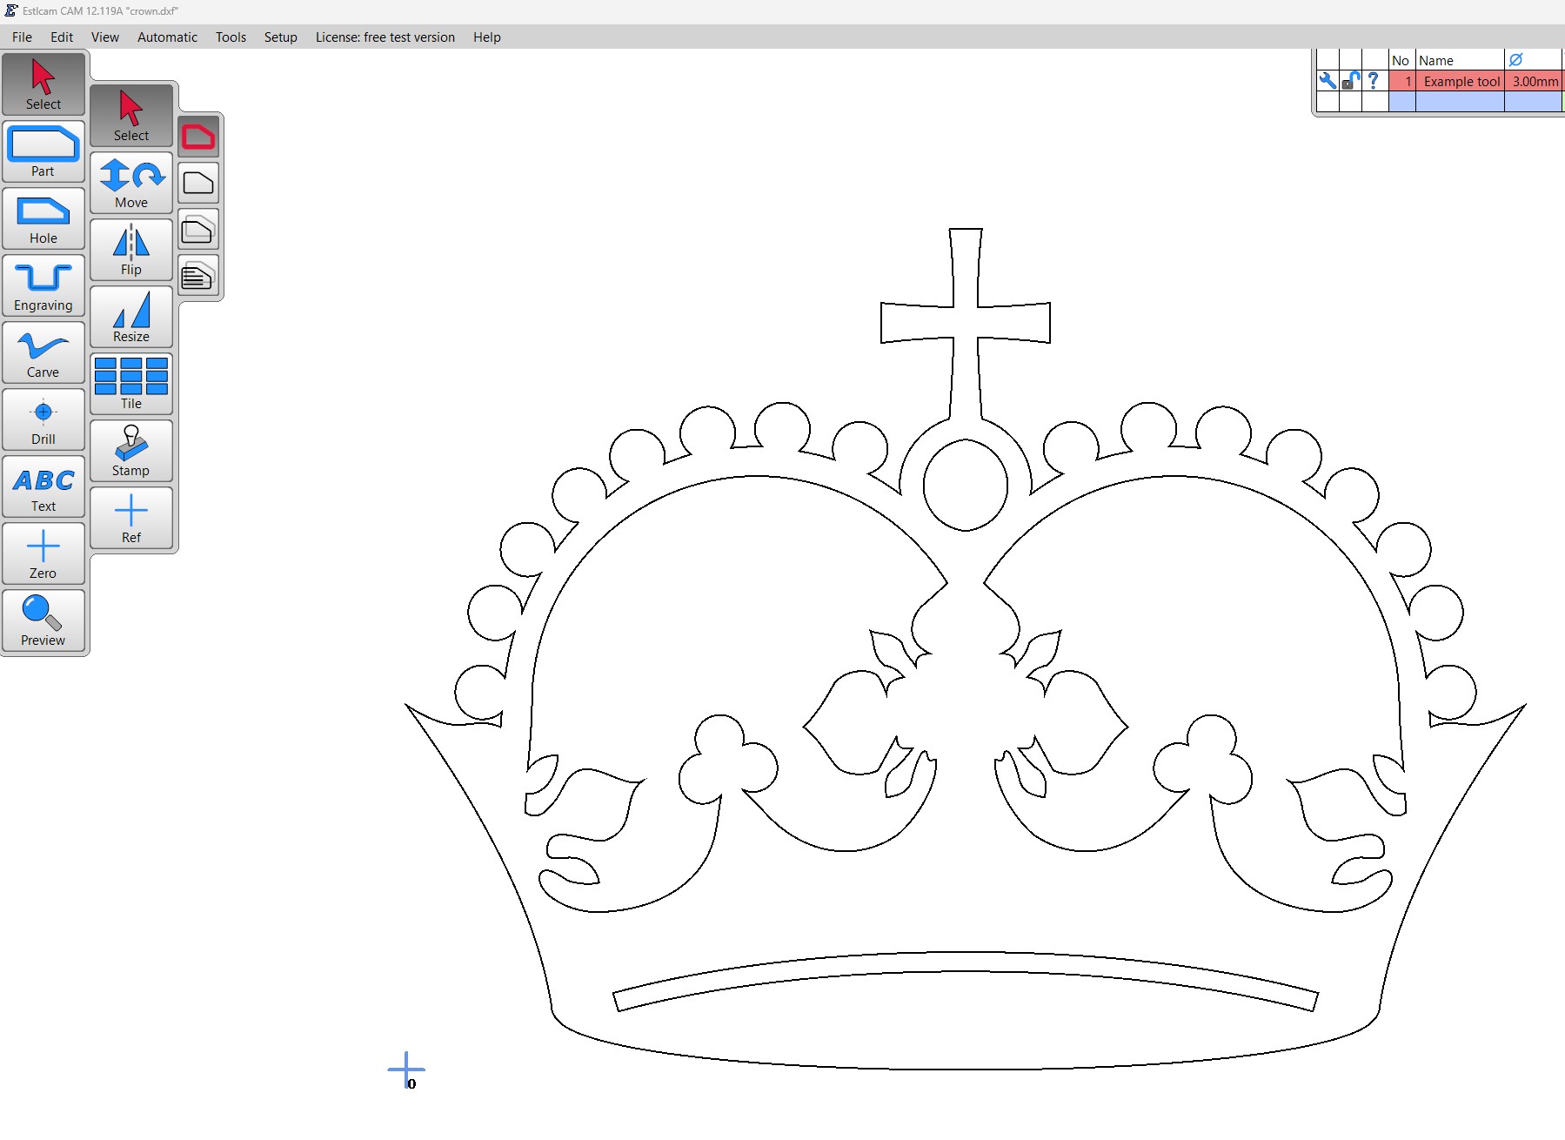Viewport: 1565px width, 1140px height.
Task: Open the ABC Text tool
Action: click(x=43, y=486)
